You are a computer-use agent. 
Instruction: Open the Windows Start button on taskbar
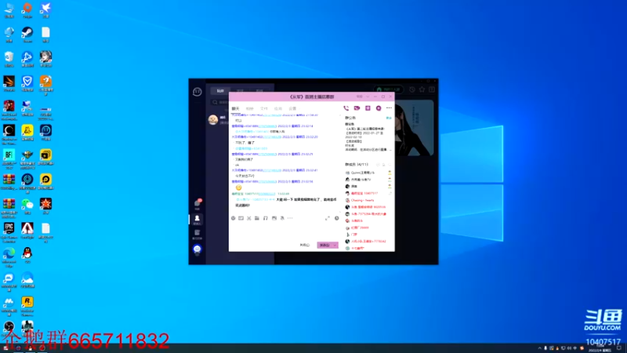(5, 348)
